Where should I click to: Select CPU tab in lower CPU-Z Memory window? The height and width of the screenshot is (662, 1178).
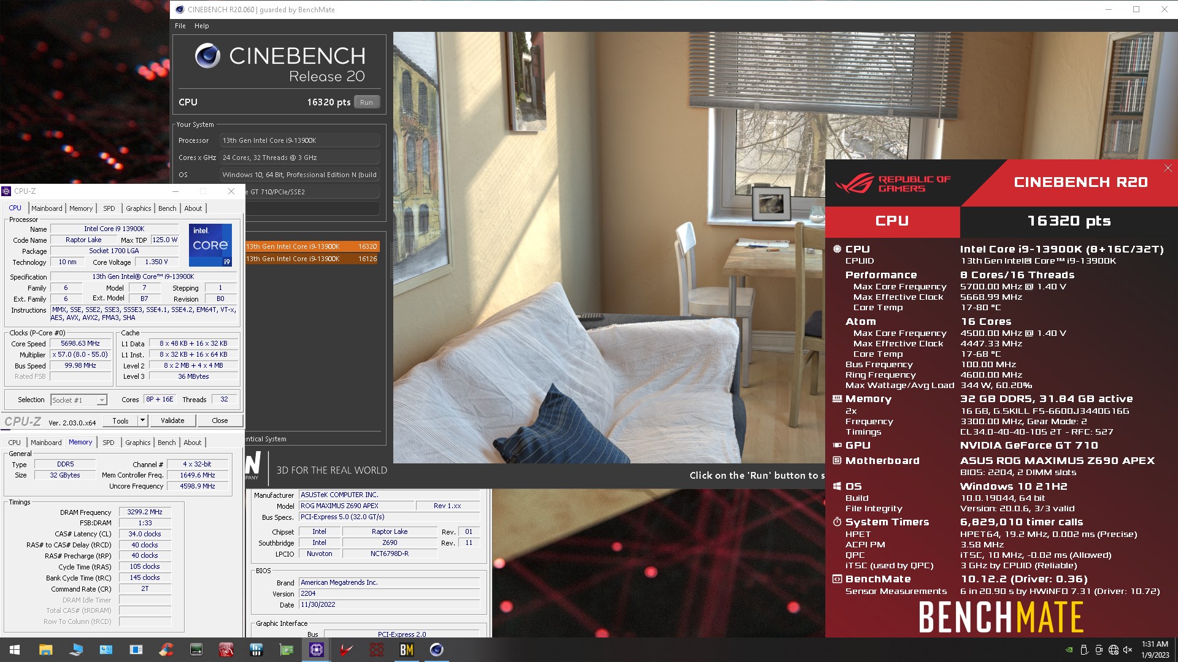pyautogui.click(x=14, y=443)
